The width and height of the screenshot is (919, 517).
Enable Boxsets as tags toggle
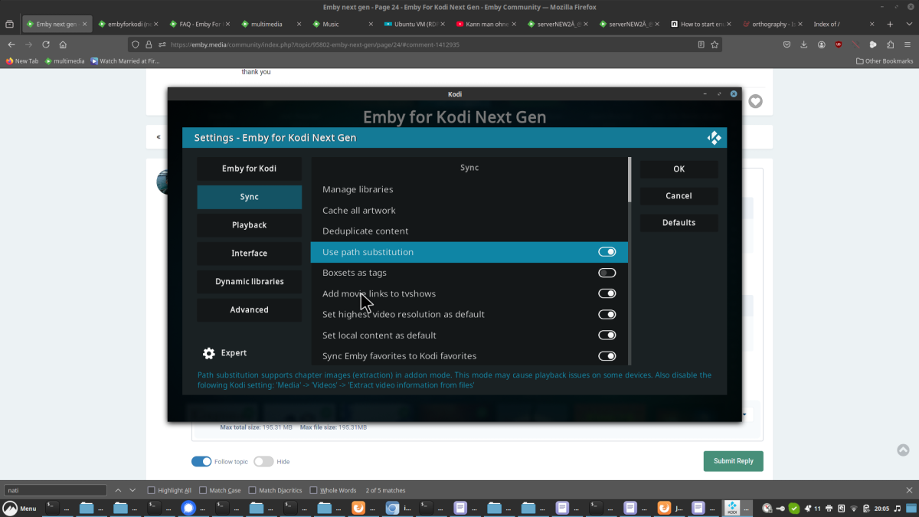coord(607,273)
